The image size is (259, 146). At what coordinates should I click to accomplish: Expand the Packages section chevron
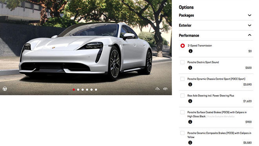[250, 15]
